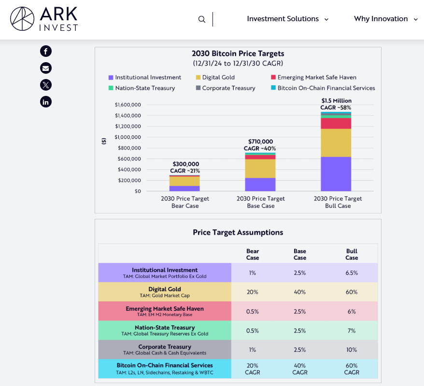
Task: Click the 'Bull Case' column header
Action: pos(352,254)
